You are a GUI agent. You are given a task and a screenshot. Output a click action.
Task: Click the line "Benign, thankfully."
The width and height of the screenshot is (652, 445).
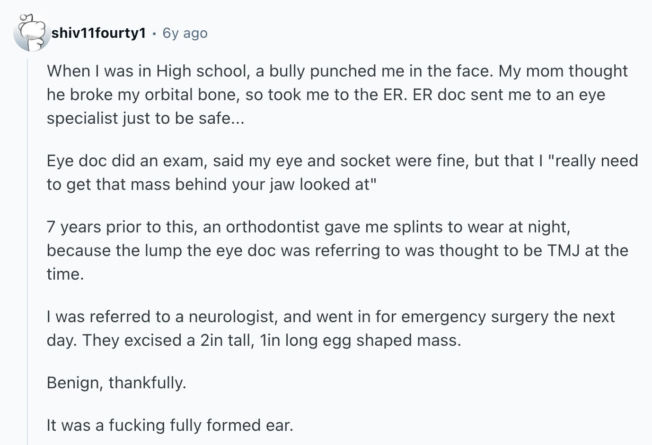116,383
